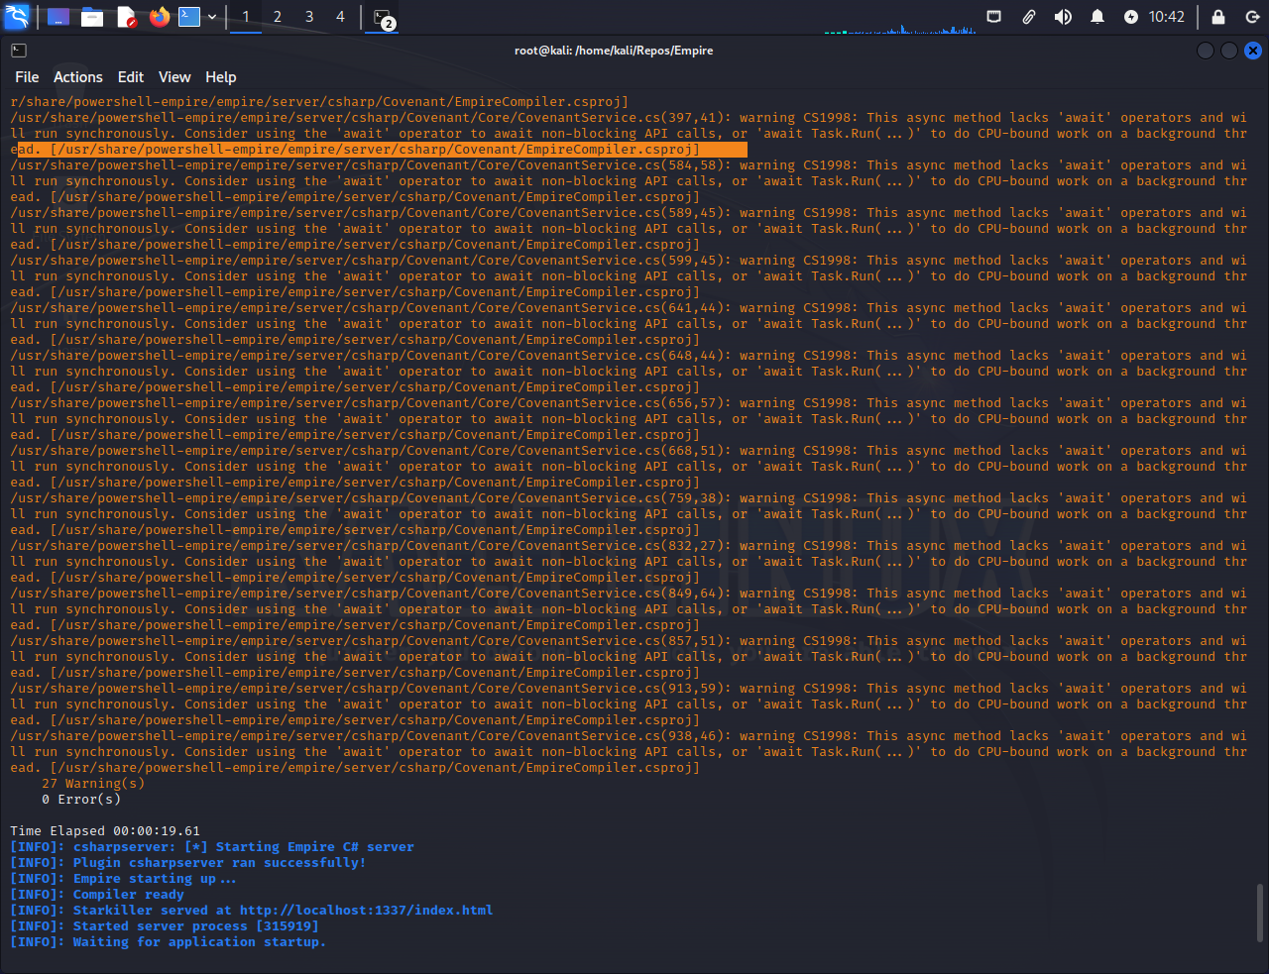Click the terminal vertical scrollbar handle
This screenshot has height=974, width=1269.
tap(1260, 913)
